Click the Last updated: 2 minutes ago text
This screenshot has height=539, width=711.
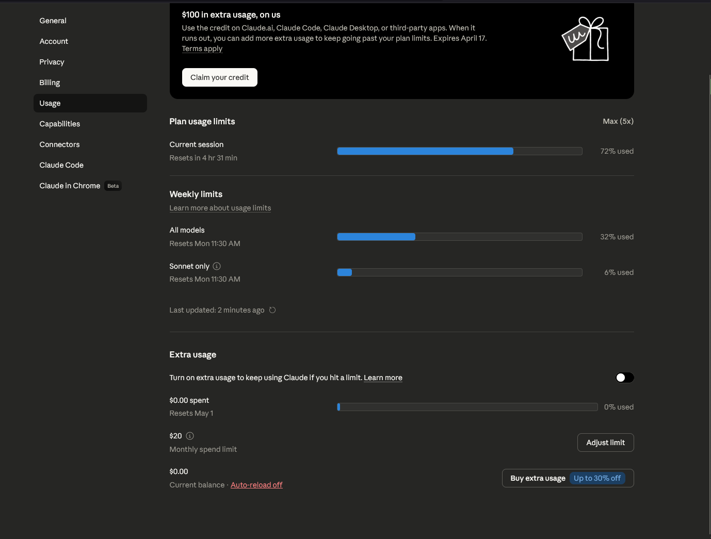pyautogui.click(x=217, y=310)
